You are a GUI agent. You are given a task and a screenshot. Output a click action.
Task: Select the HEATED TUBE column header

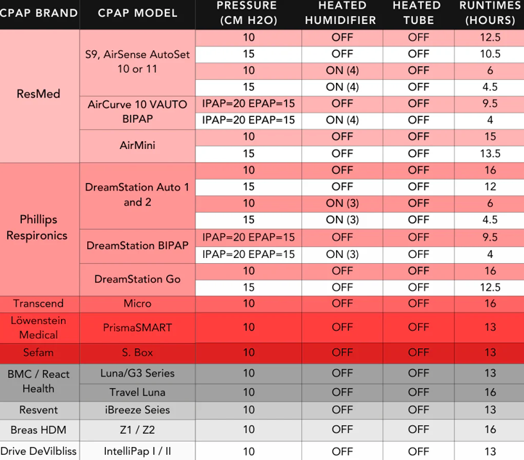tap(417, 13)
